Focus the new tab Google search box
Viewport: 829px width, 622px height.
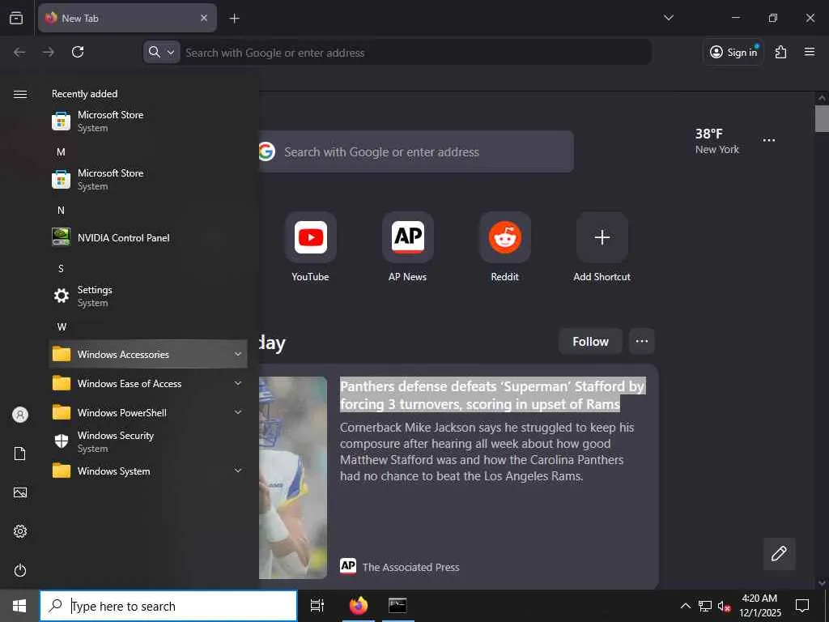point(416,151)
